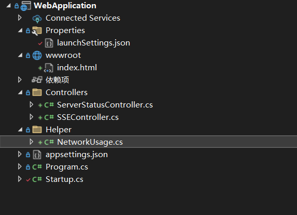The height and width of the screenshot is (215, 297).
Task: Select the launchSettings.json file name
Action: (94, 43)
